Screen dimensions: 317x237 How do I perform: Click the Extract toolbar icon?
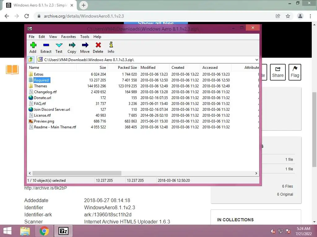coord(46,45)
